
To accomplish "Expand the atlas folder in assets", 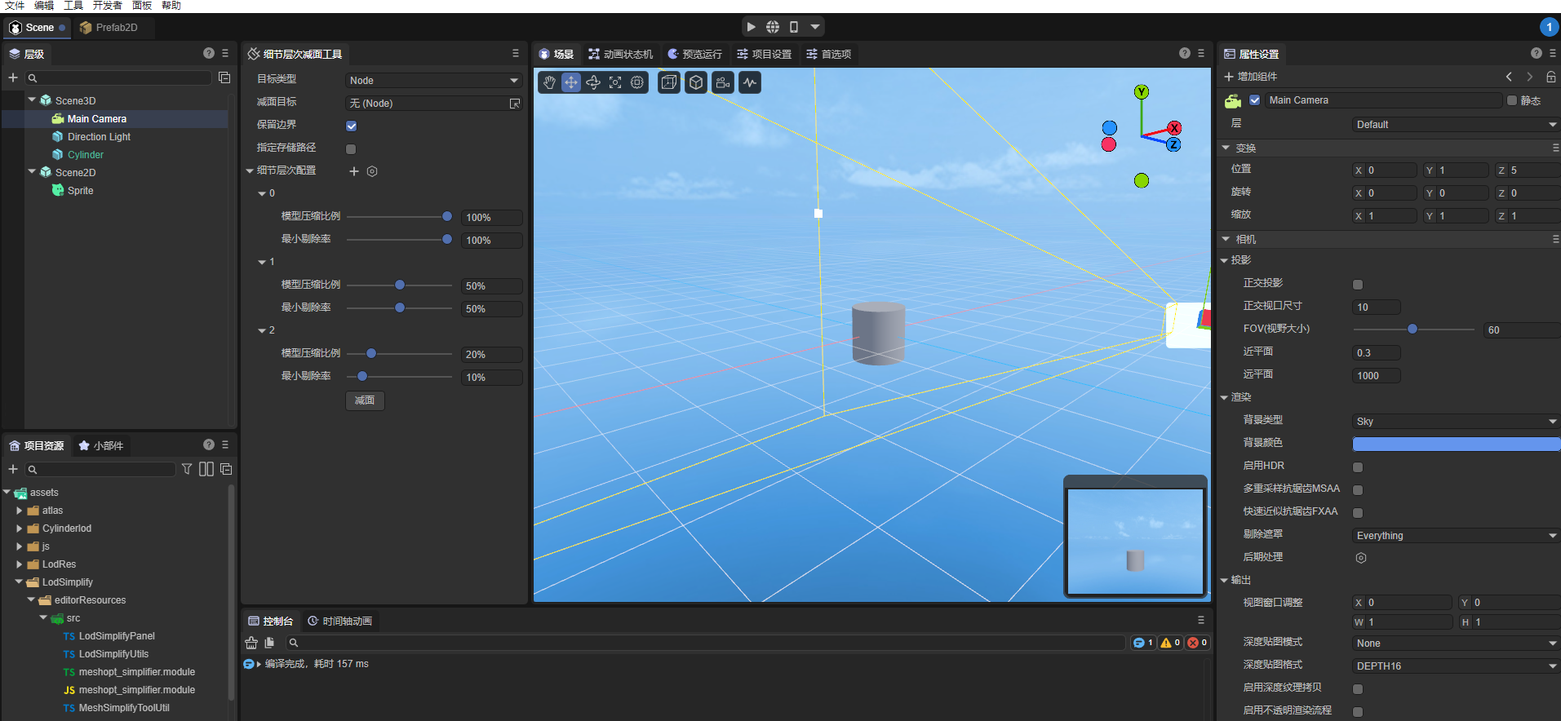I will [20, 511].
